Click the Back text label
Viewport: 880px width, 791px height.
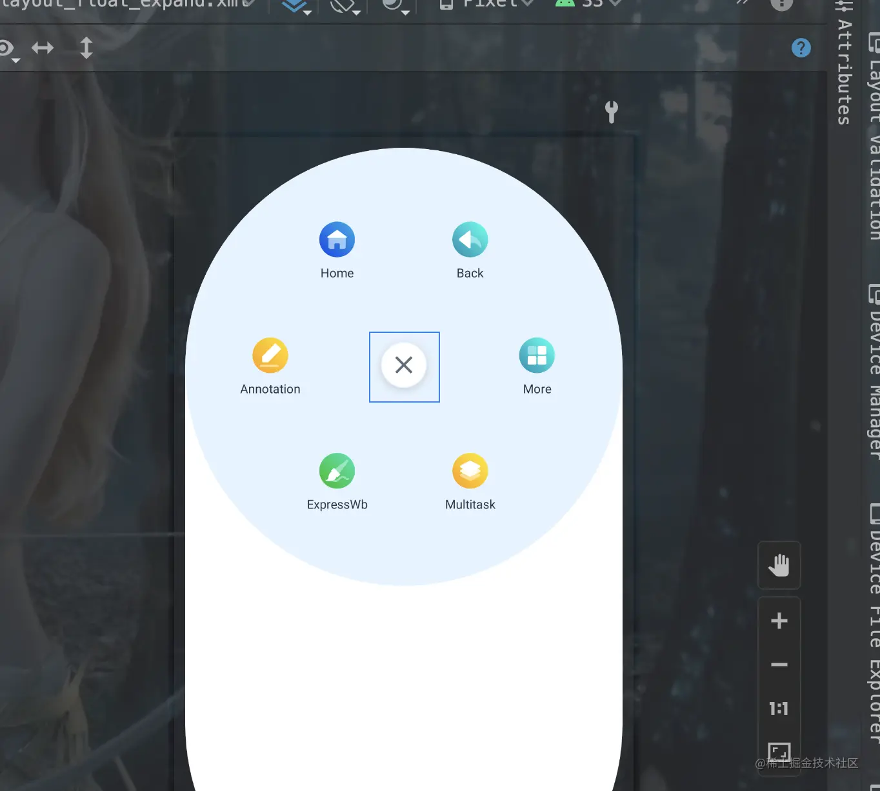point(470,273)
